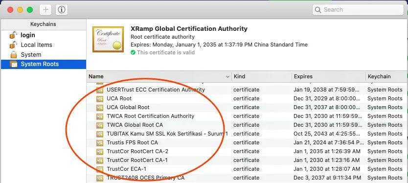Image resolution: width=408 pixels, height=183 pixels.
Task: Click the System keychain locked padlock icon
Action: 14,55
